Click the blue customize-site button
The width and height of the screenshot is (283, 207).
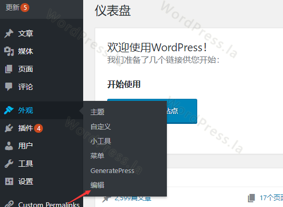pos(182,111)
